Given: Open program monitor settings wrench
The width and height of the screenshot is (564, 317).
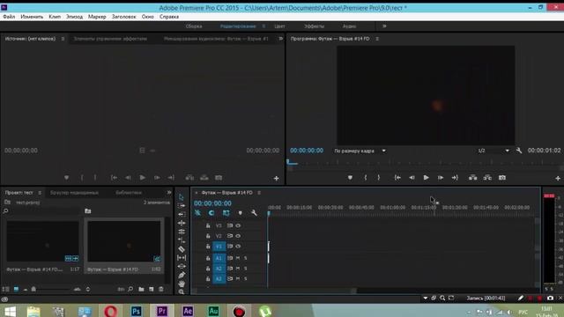Looking at the screenshot, I should (519, 151).
